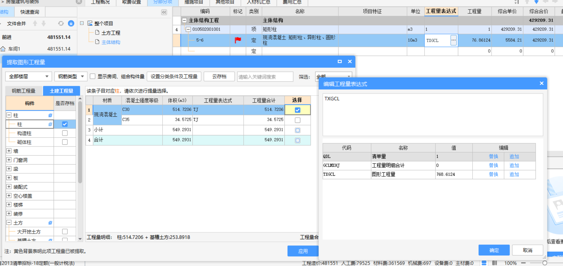The image size is (563, 266).
Task: Expand the 梁 node
Action: 9,169
